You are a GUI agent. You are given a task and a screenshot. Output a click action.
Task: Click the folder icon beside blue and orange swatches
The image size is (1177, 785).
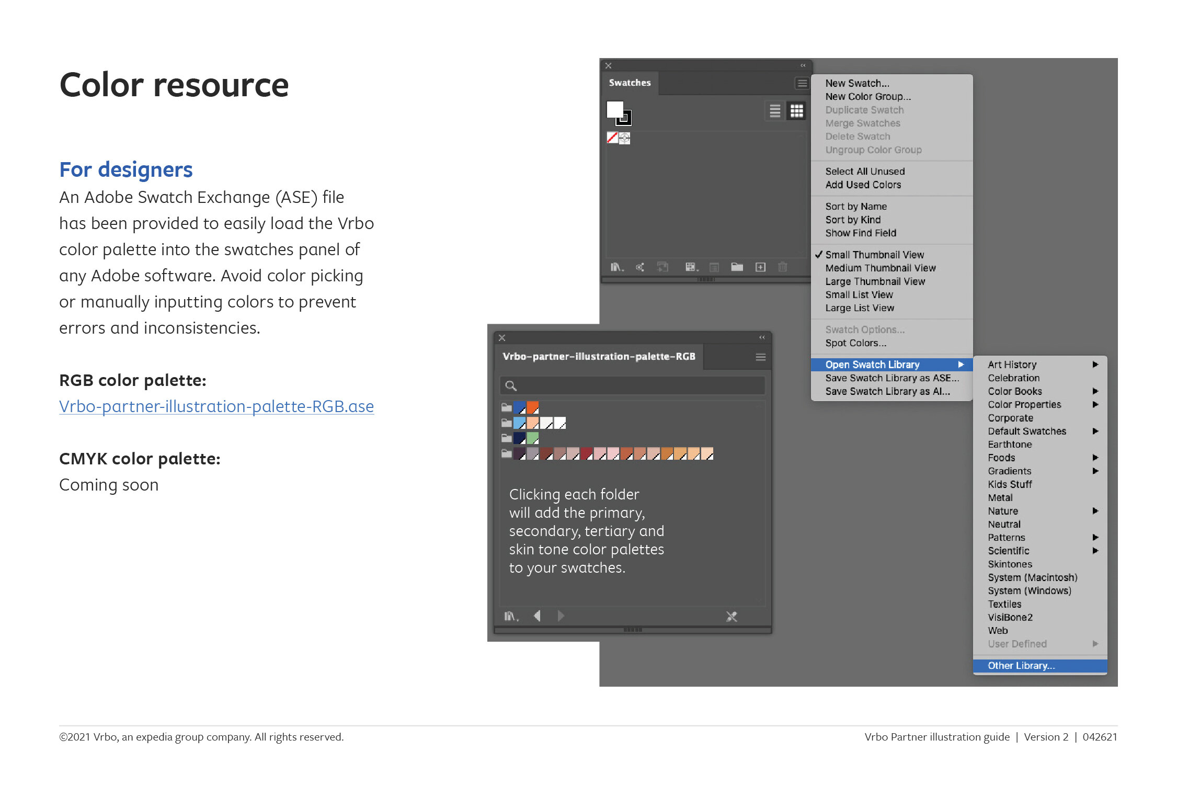coord(506,407)
